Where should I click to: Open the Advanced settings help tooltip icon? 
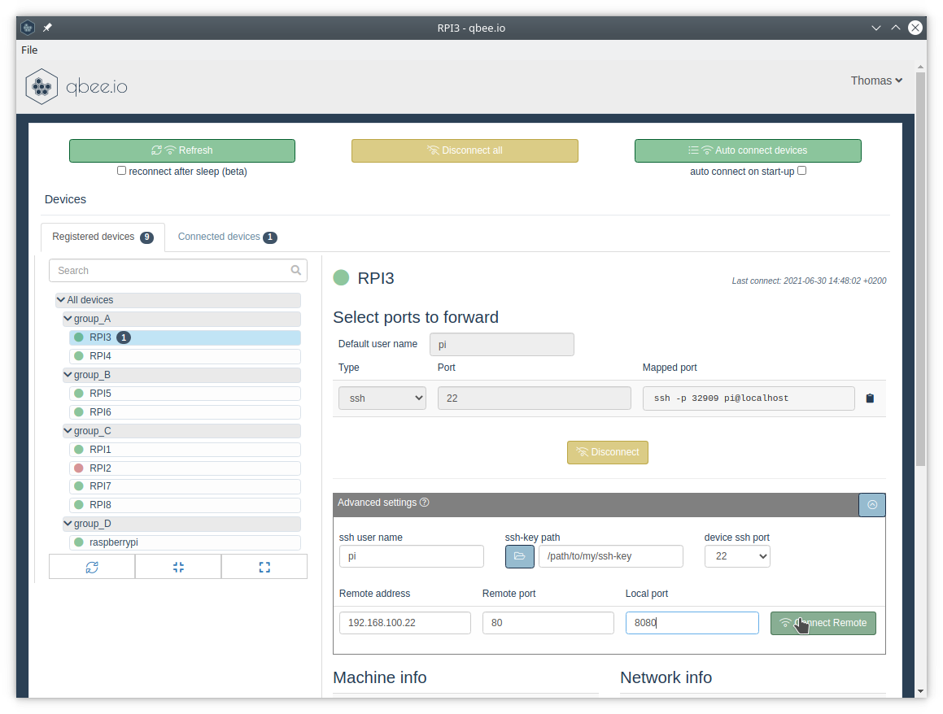pos(424,503)
